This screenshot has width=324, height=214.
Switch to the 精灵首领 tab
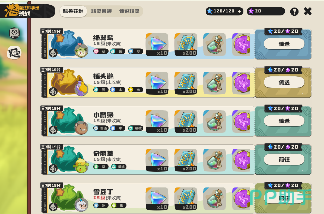(101, 11)
